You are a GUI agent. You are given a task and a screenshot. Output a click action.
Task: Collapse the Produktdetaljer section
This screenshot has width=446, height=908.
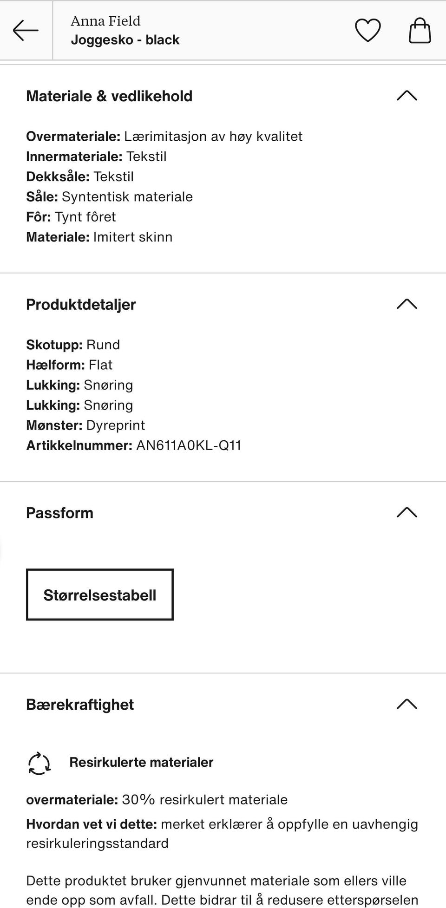click(407, 304)
